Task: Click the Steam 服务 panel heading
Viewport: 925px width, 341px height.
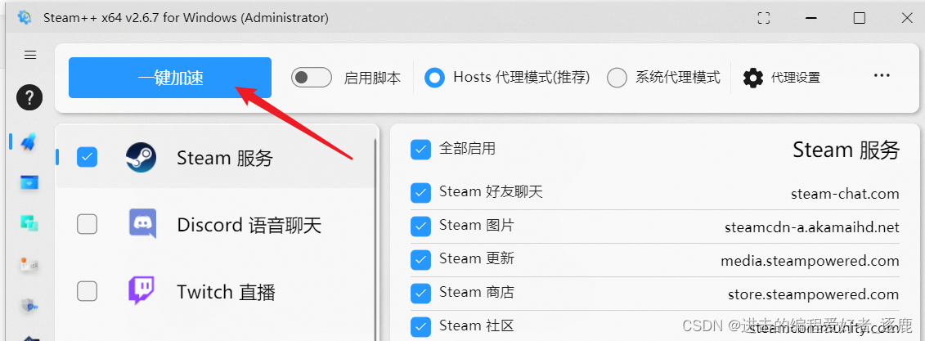Action: (846, 150)
